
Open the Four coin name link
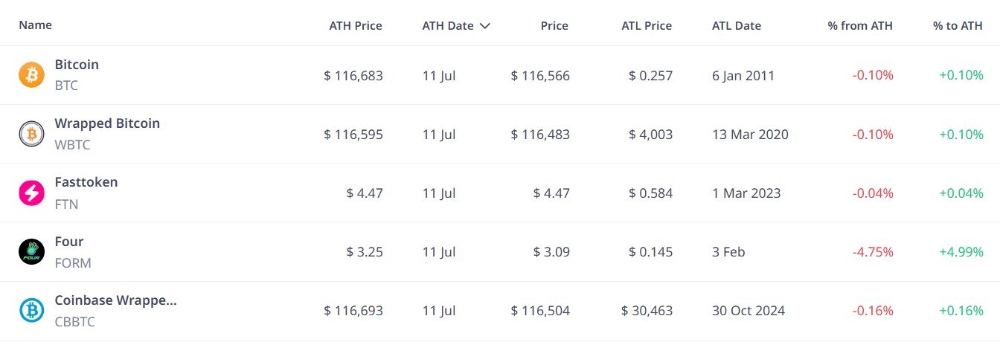point(69,242)
